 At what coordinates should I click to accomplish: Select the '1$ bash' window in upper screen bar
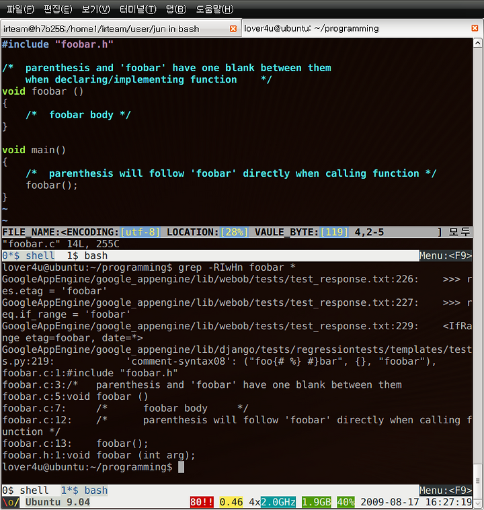(x=87, y=255)
